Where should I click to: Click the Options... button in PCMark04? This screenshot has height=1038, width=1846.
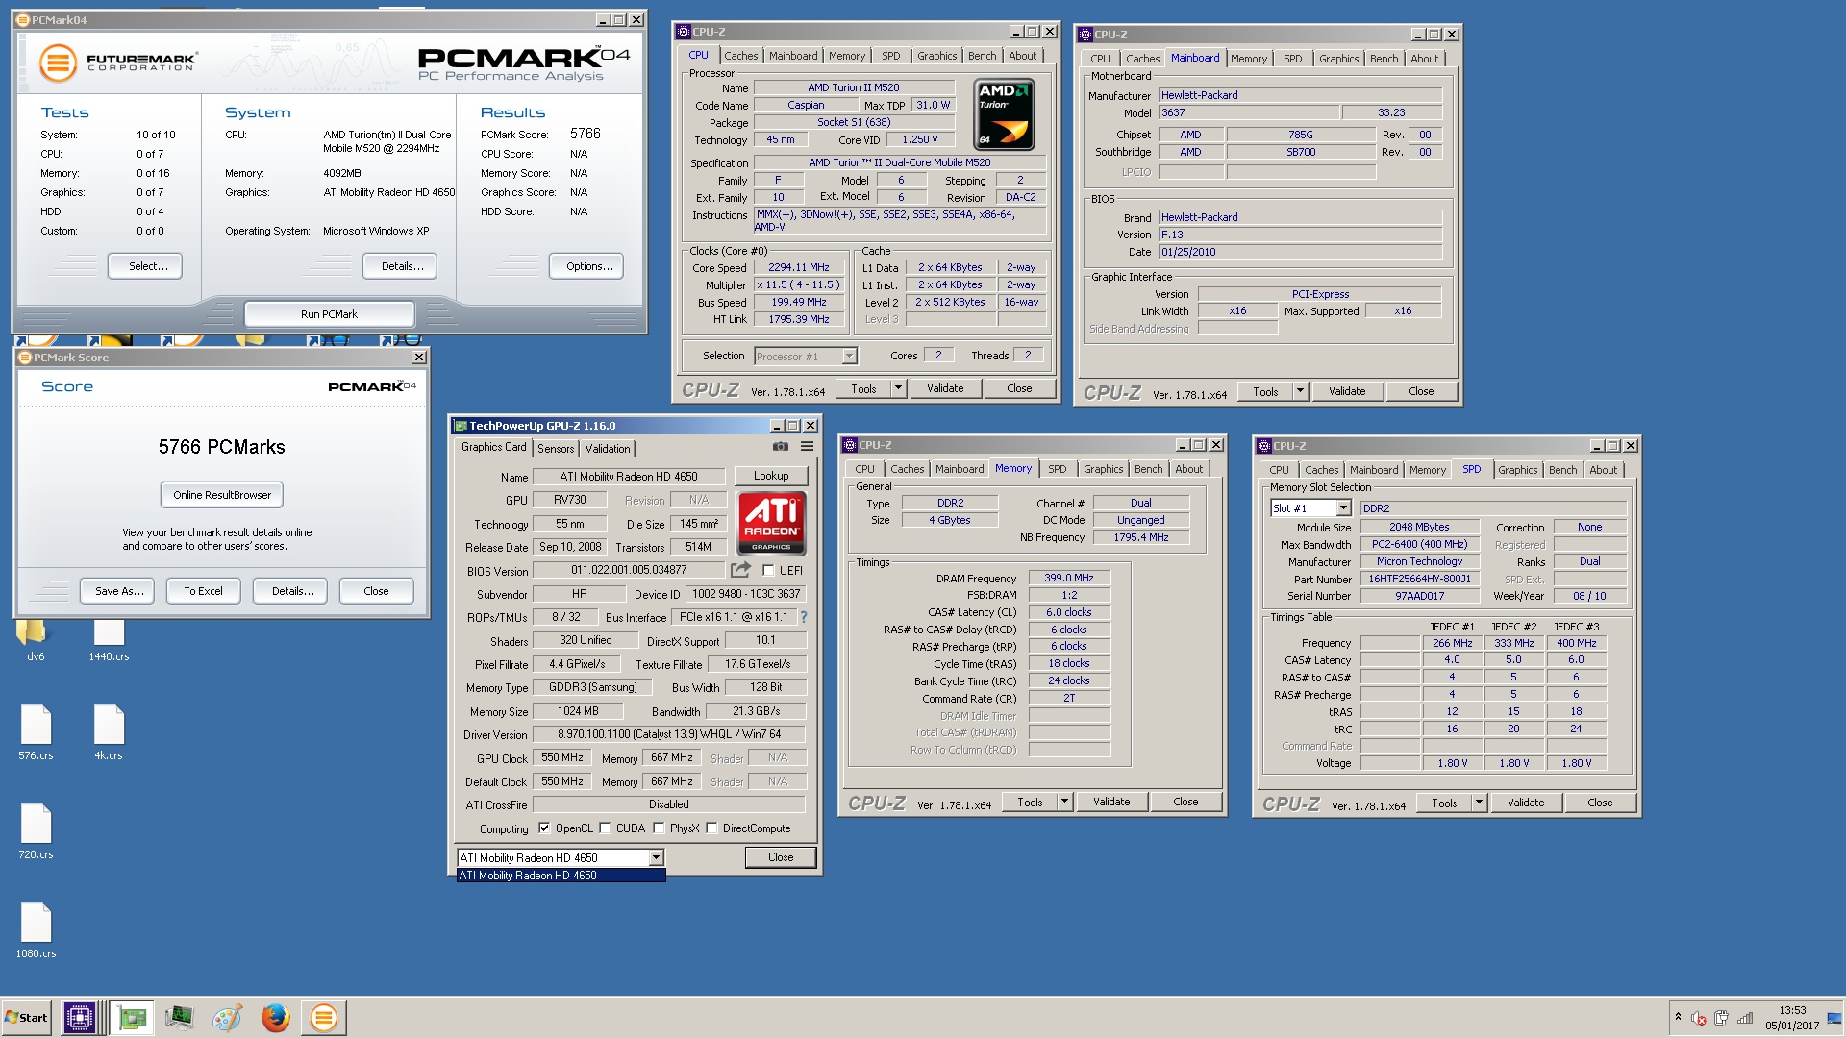(x=588, y=266)
